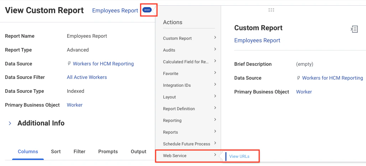Viewport: 366px width, 166px height.
Task: Click the Additional Info heading
Action: click(x=41, y=123)
